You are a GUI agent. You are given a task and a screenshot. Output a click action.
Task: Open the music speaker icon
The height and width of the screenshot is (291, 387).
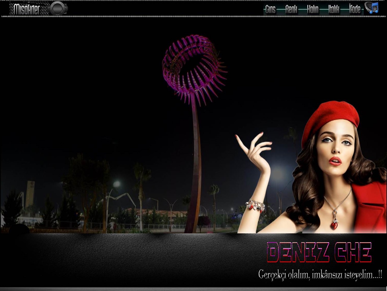(372, 8)
